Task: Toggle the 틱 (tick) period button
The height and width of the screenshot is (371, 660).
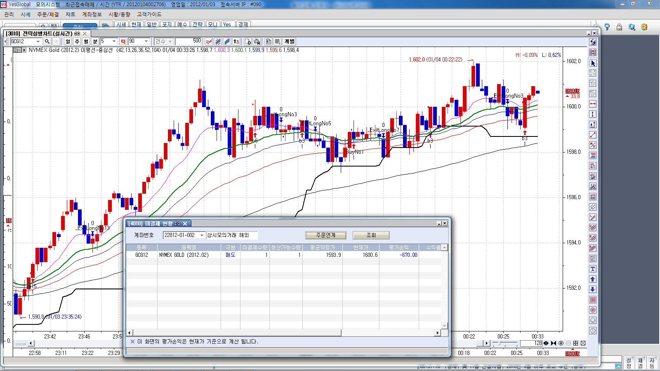Action: [123, 42]
